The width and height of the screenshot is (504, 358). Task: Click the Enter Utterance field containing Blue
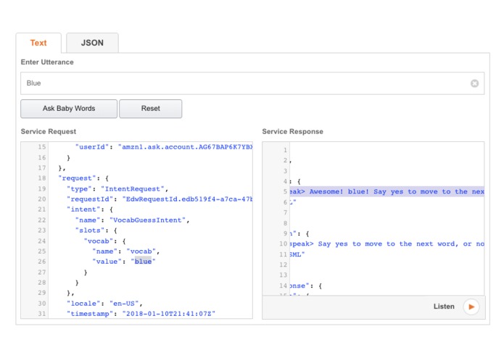(x=252, y=83)
